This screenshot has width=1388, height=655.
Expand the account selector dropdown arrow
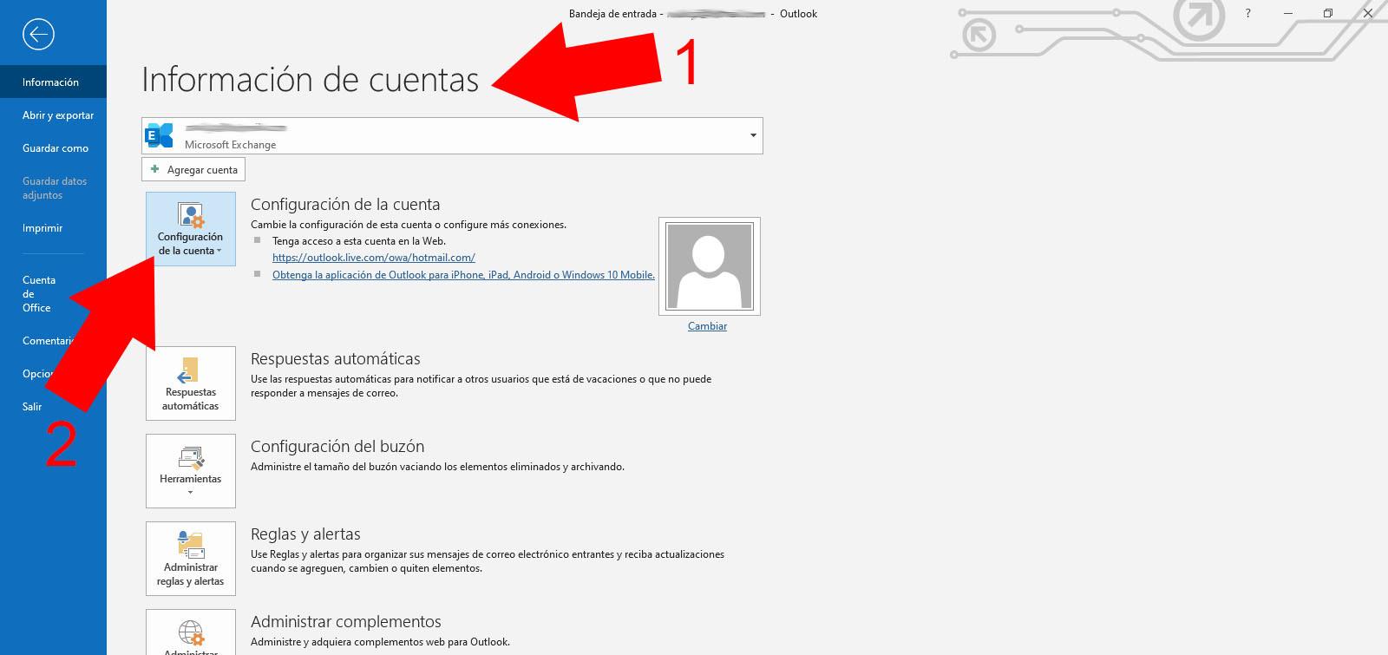point(753,135)
